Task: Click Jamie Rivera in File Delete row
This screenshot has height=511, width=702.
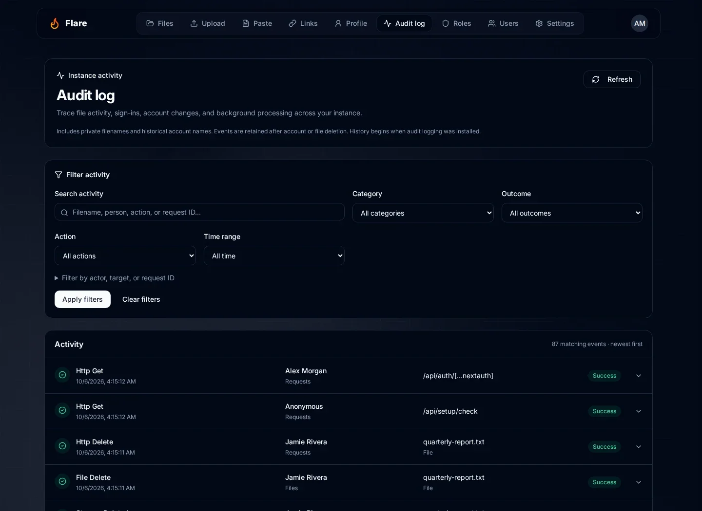Action: tap(306, 477)
